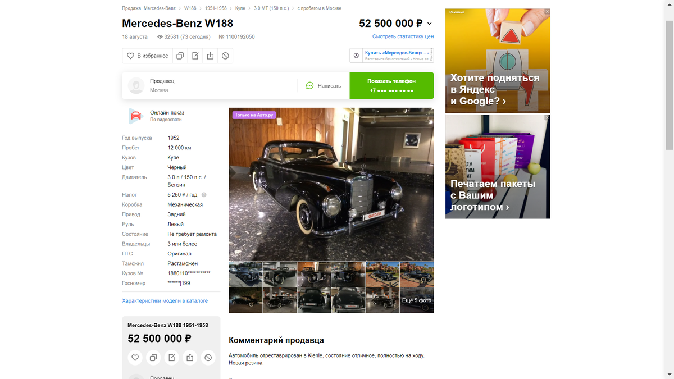Open the note icon in top toolbar
The width and height of the screenshot is (674, 379).
tap(195, 56)
